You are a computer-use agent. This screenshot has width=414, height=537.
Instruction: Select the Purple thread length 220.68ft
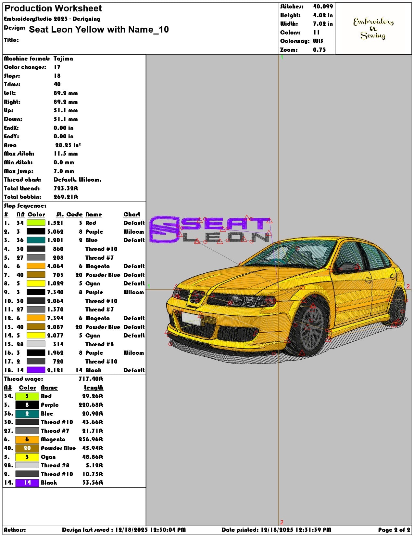[x=91, y=405]
